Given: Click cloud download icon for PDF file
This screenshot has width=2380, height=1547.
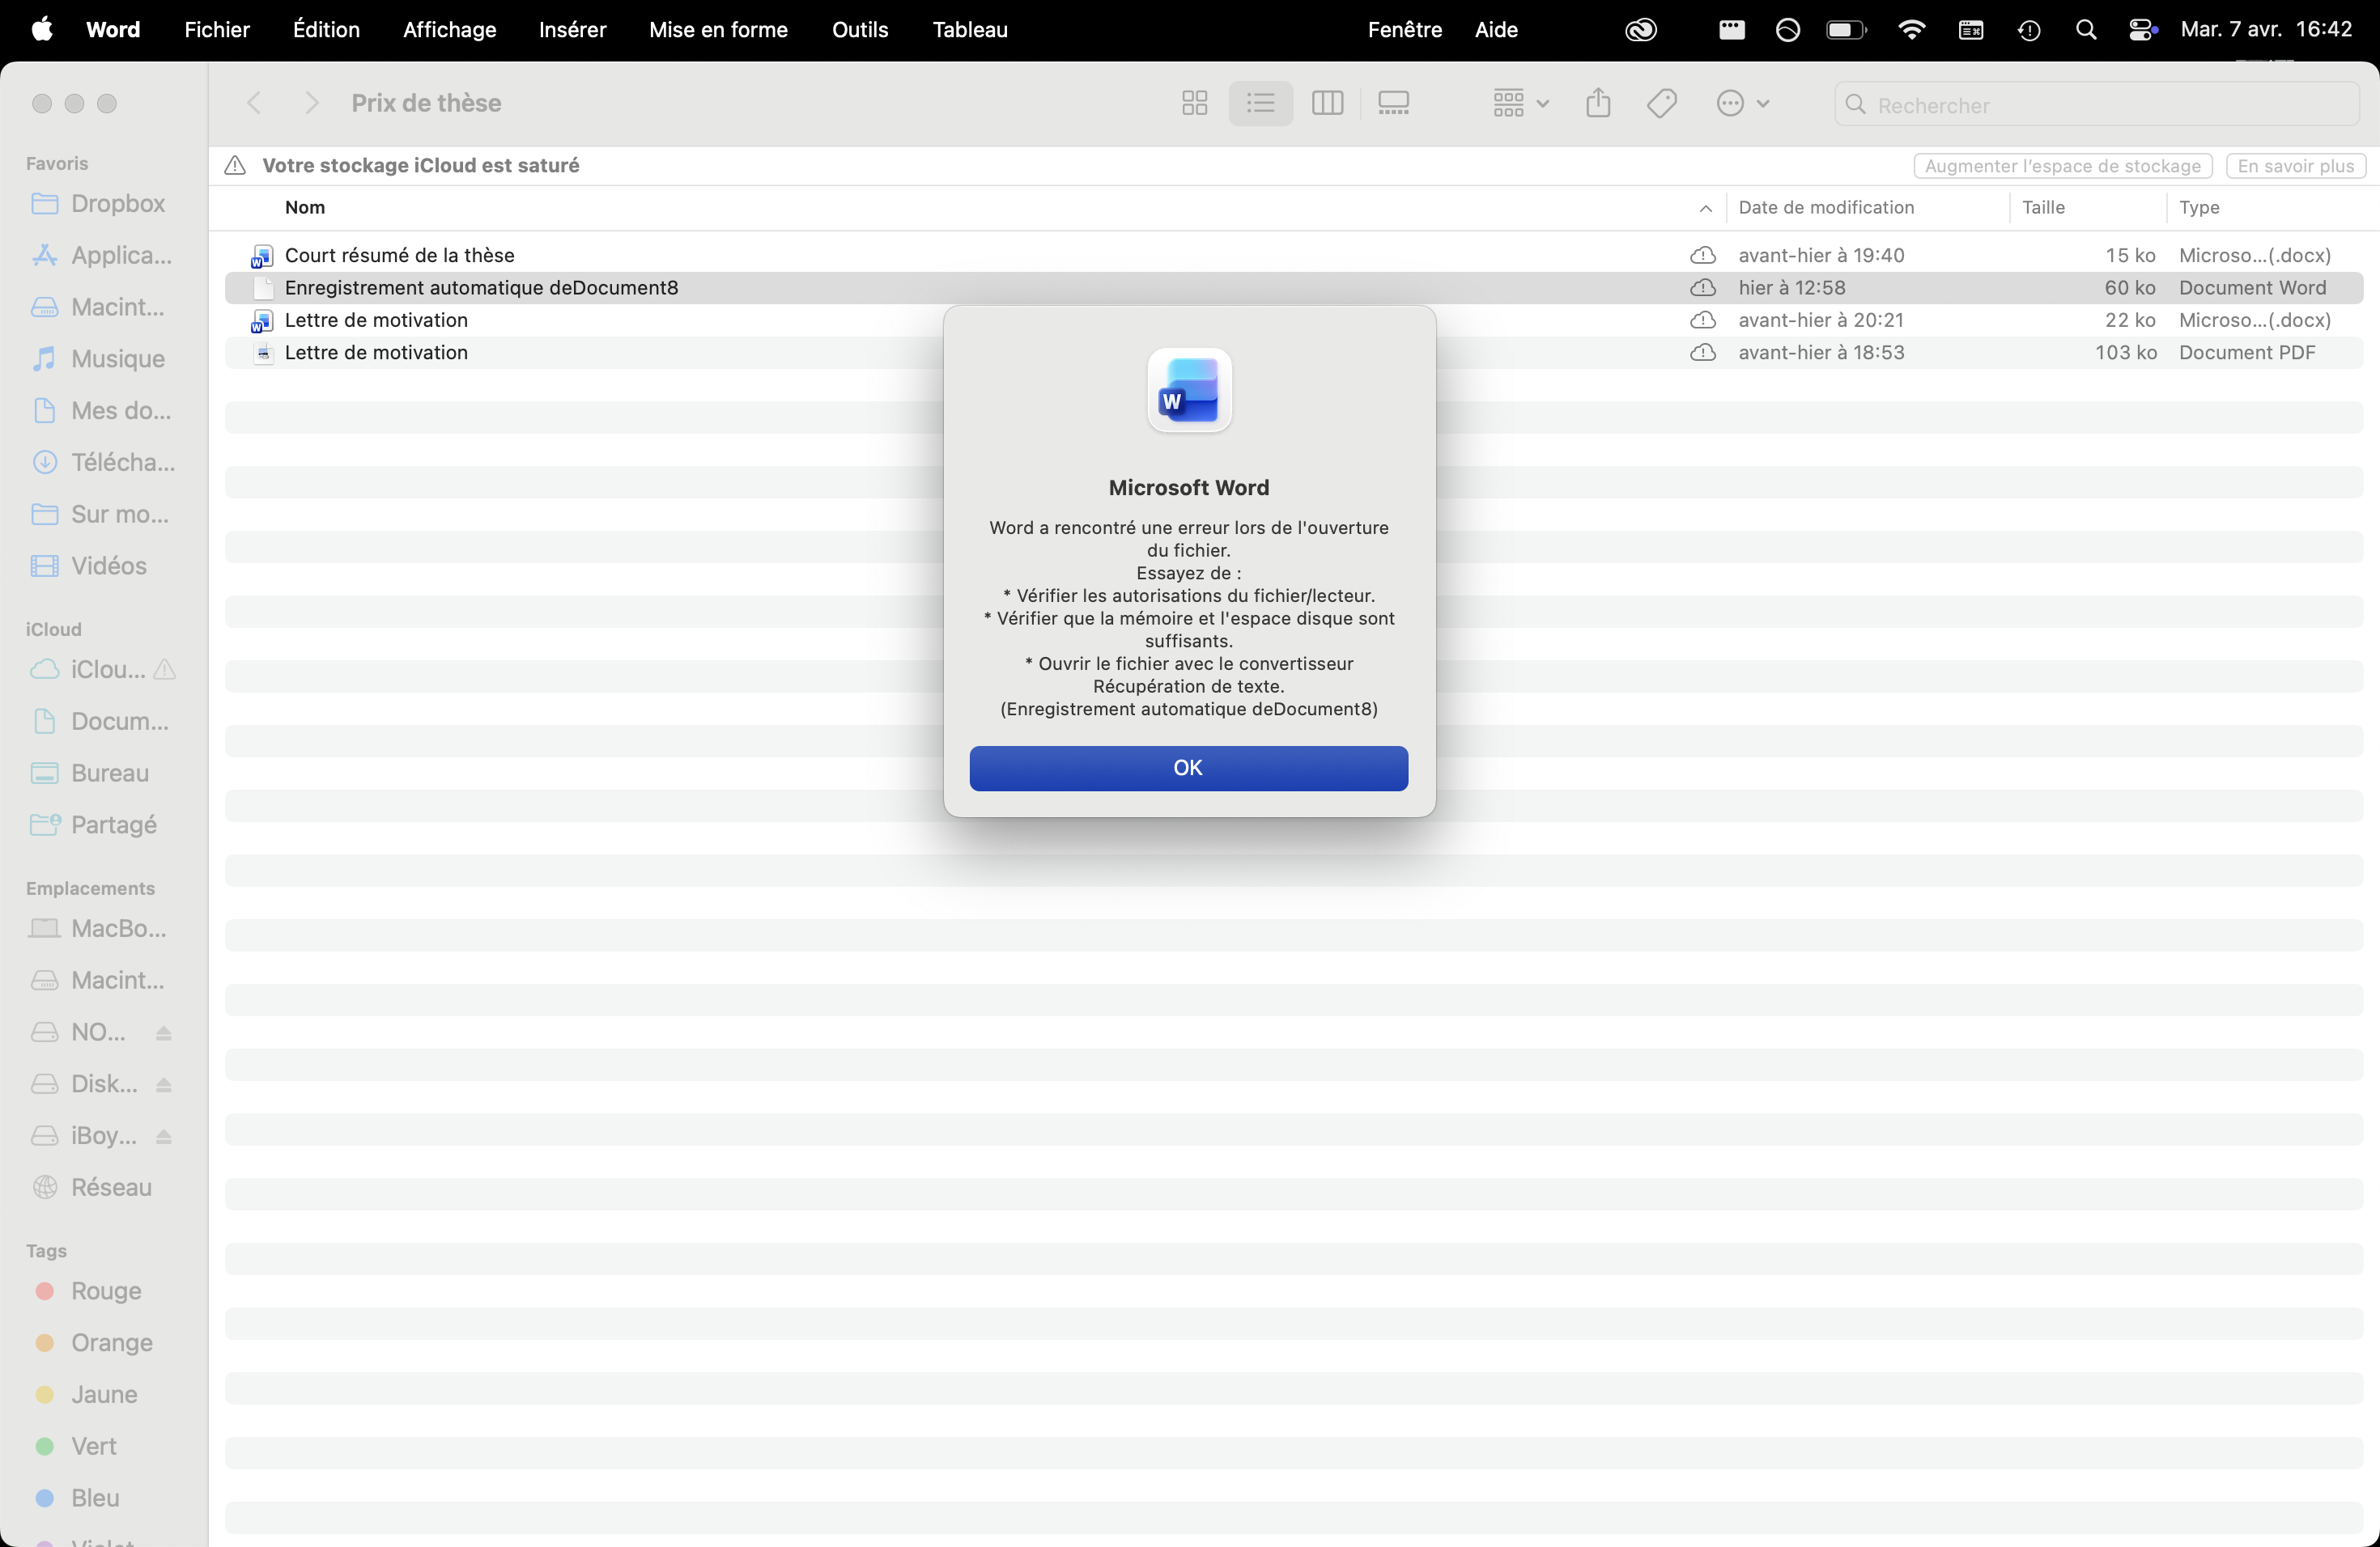Looking at the screenshot, I should pos(1702,353).
